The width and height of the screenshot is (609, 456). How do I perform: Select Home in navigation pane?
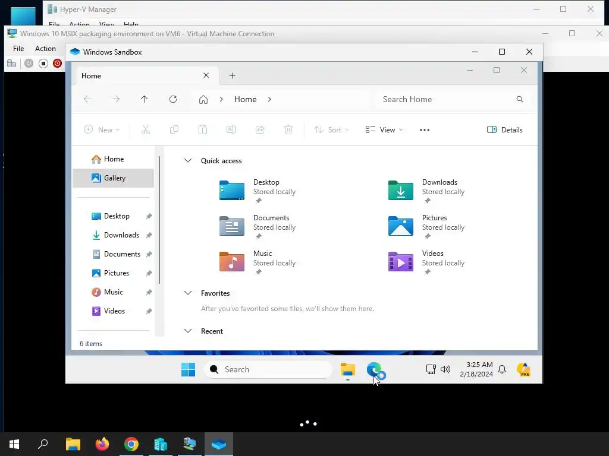(x=114, y=159)
